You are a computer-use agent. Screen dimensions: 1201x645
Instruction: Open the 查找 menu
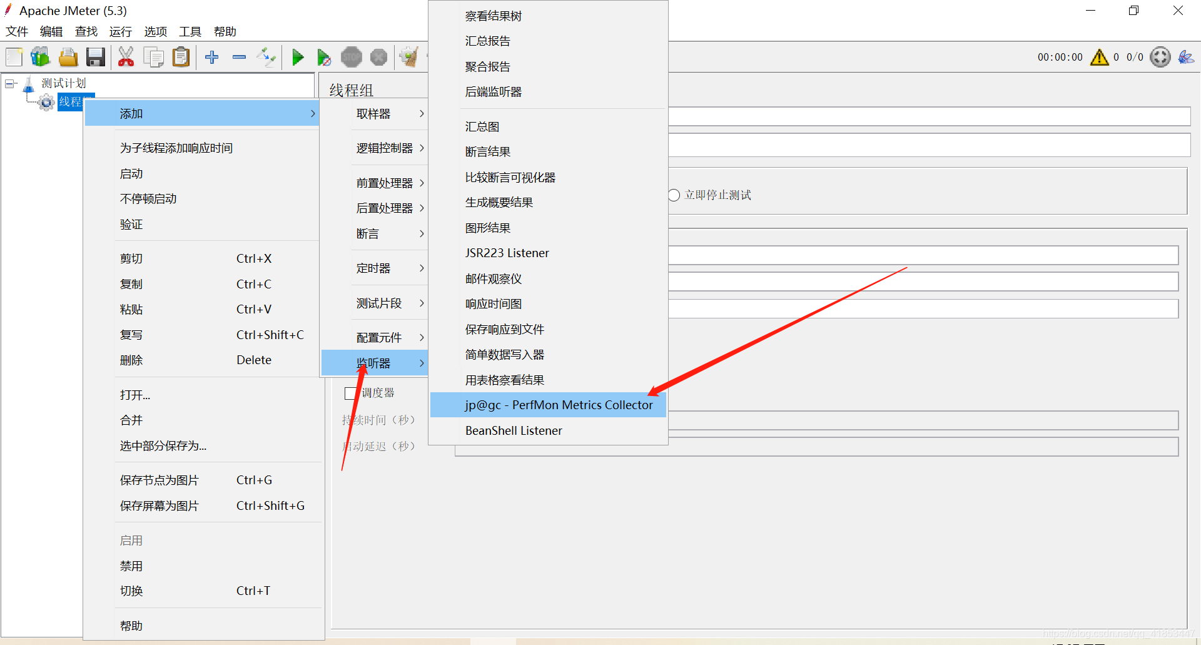pyautogui.click(x=86, y=31)
